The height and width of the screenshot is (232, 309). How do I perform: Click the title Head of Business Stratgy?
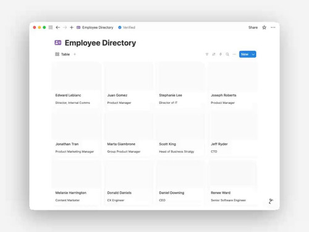(x=177, y=152)
